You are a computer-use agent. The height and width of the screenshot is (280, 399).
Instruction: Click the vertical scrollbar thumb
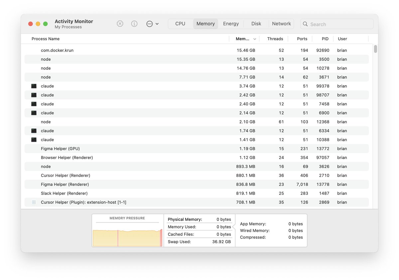pyautogui.click(x=375, y=49)
